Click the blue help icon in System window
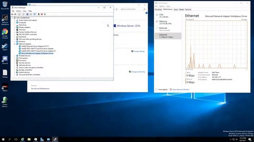 point(146,13)
